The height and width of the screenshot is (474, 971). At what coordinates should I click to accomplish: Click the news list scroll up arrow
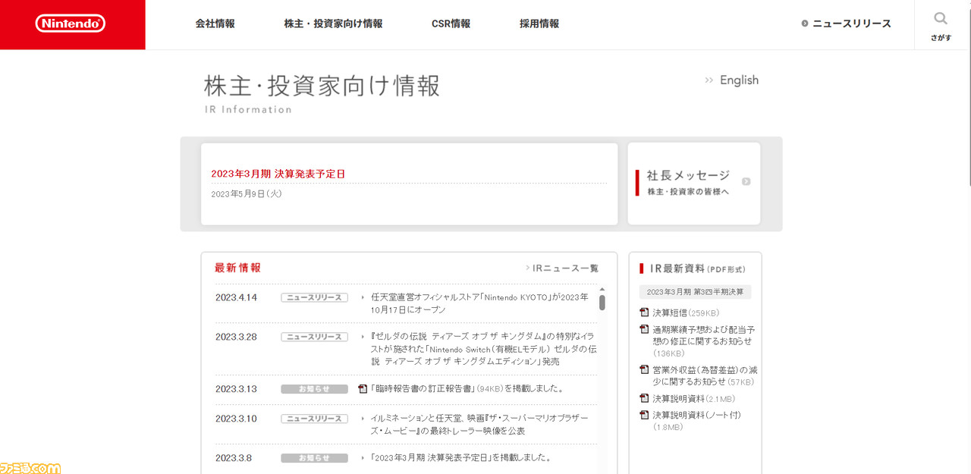click(602, 289)
